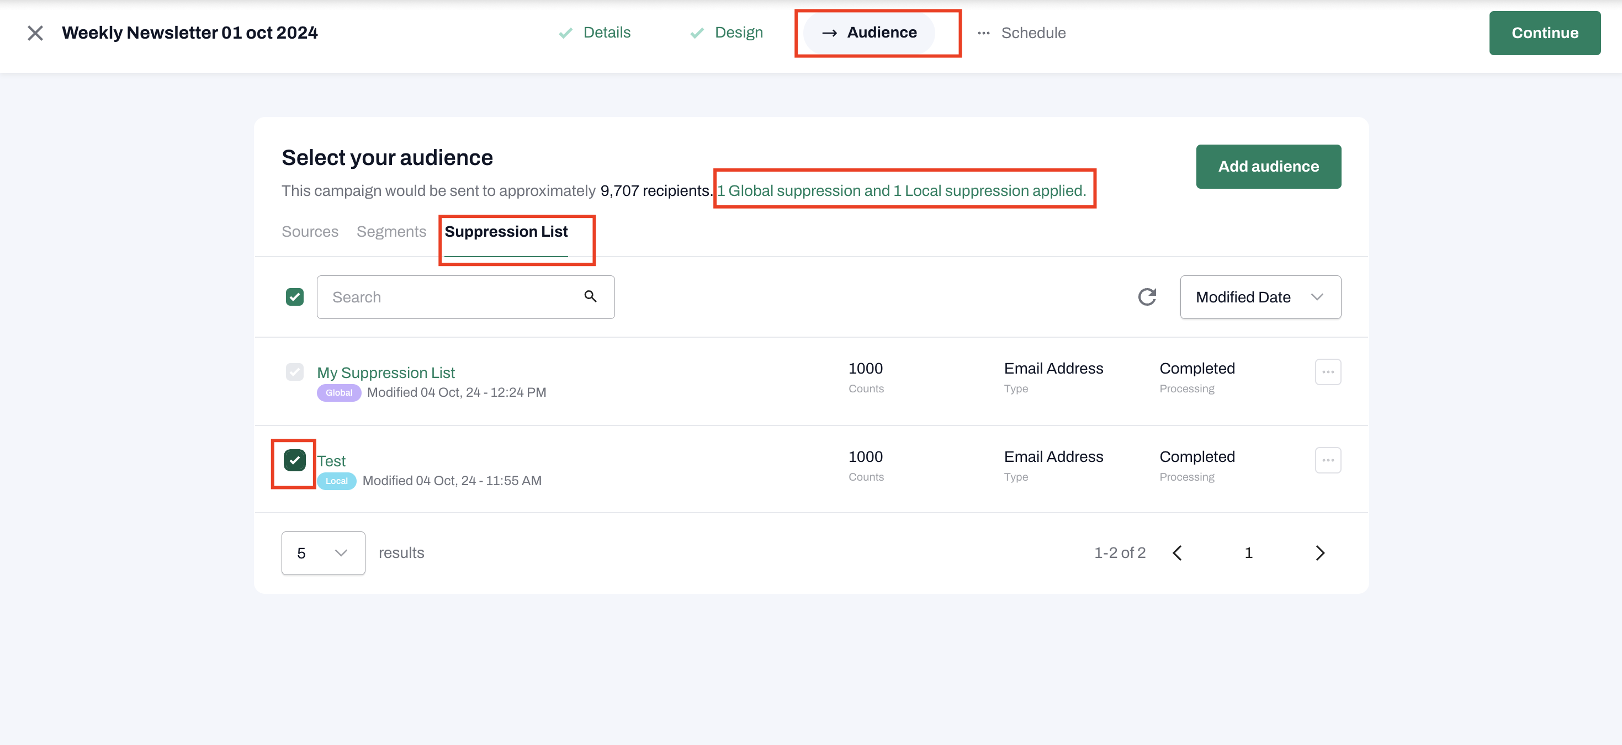Switch to the Sources tab
1622x745 pixels.
(310, 232)
